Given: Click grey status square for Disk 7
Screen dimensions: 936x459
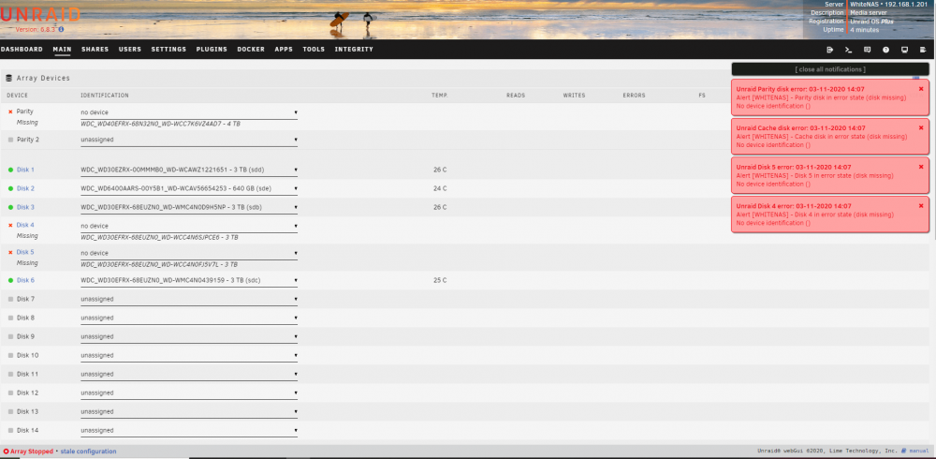Looking at the screenshot, I should [10, 299].
